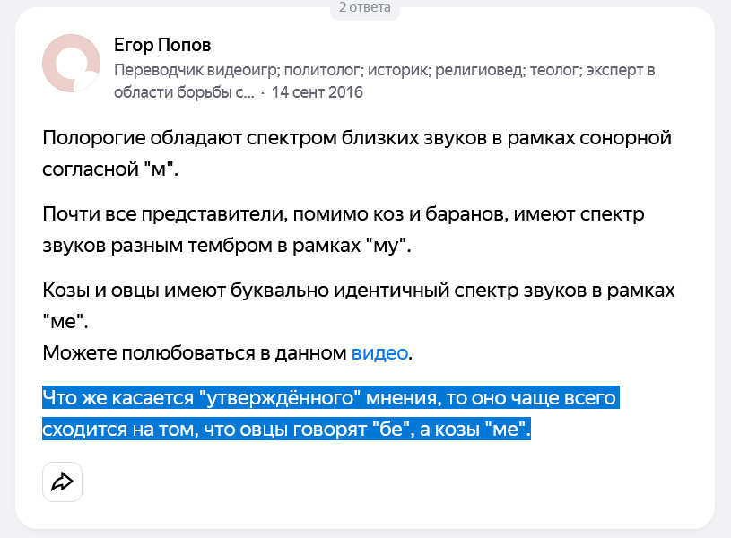731x538 pixels.
Task: Expand truncated bio ending with области борьбы с…
Action: click(184, 92)
